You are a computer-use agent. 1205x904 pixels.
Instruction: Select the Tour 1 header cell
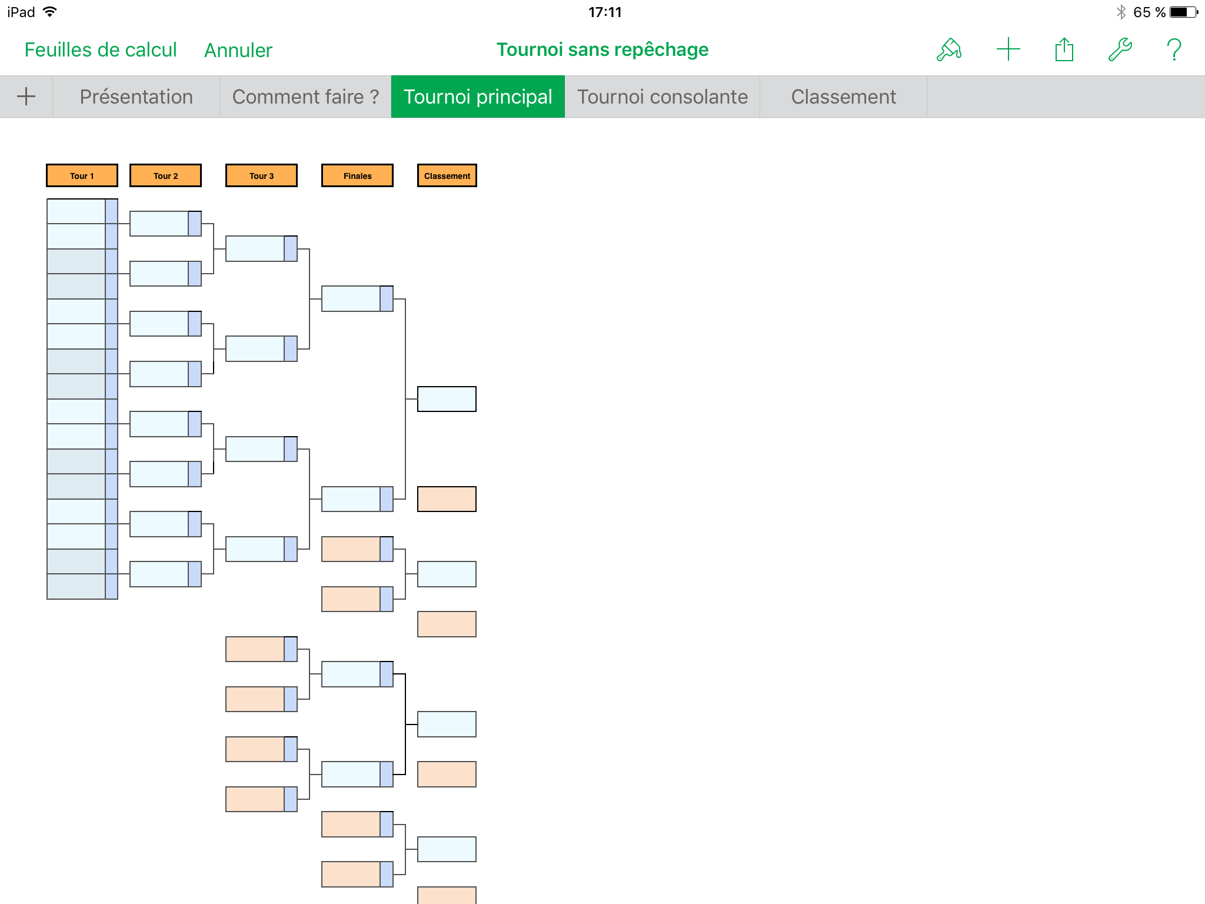click(82, 175)
